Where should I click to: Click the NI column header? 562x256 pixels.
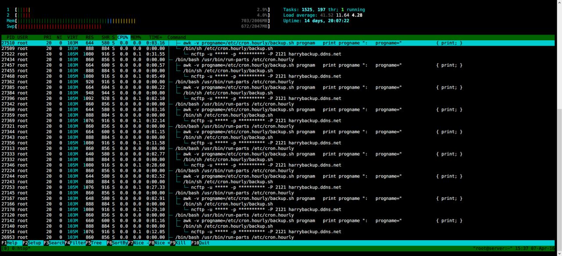pyautogui.click(x=59, y=37)
